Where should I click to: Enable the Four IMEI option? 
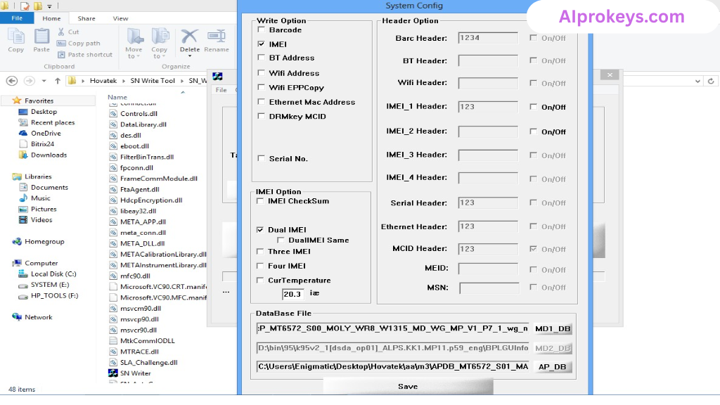[260, 266]
